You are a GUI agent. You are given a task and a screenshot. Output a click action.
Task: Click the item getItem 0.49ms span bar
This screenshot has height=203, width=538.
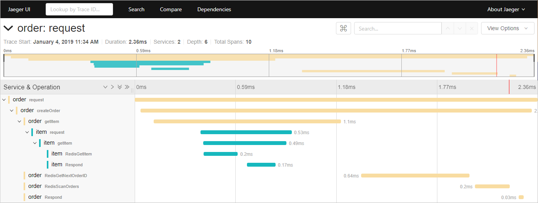(x=245, y=143)
